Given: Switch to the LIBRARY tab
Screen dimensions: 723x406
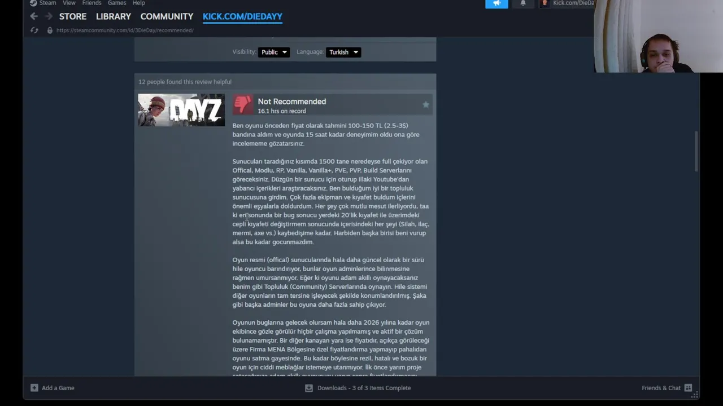Looking at the screenshot, I should (114, 16).
